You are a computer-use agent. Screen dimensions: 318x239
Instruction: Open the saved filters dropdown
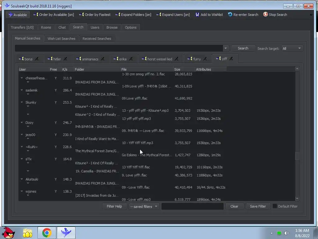point(144,207)
